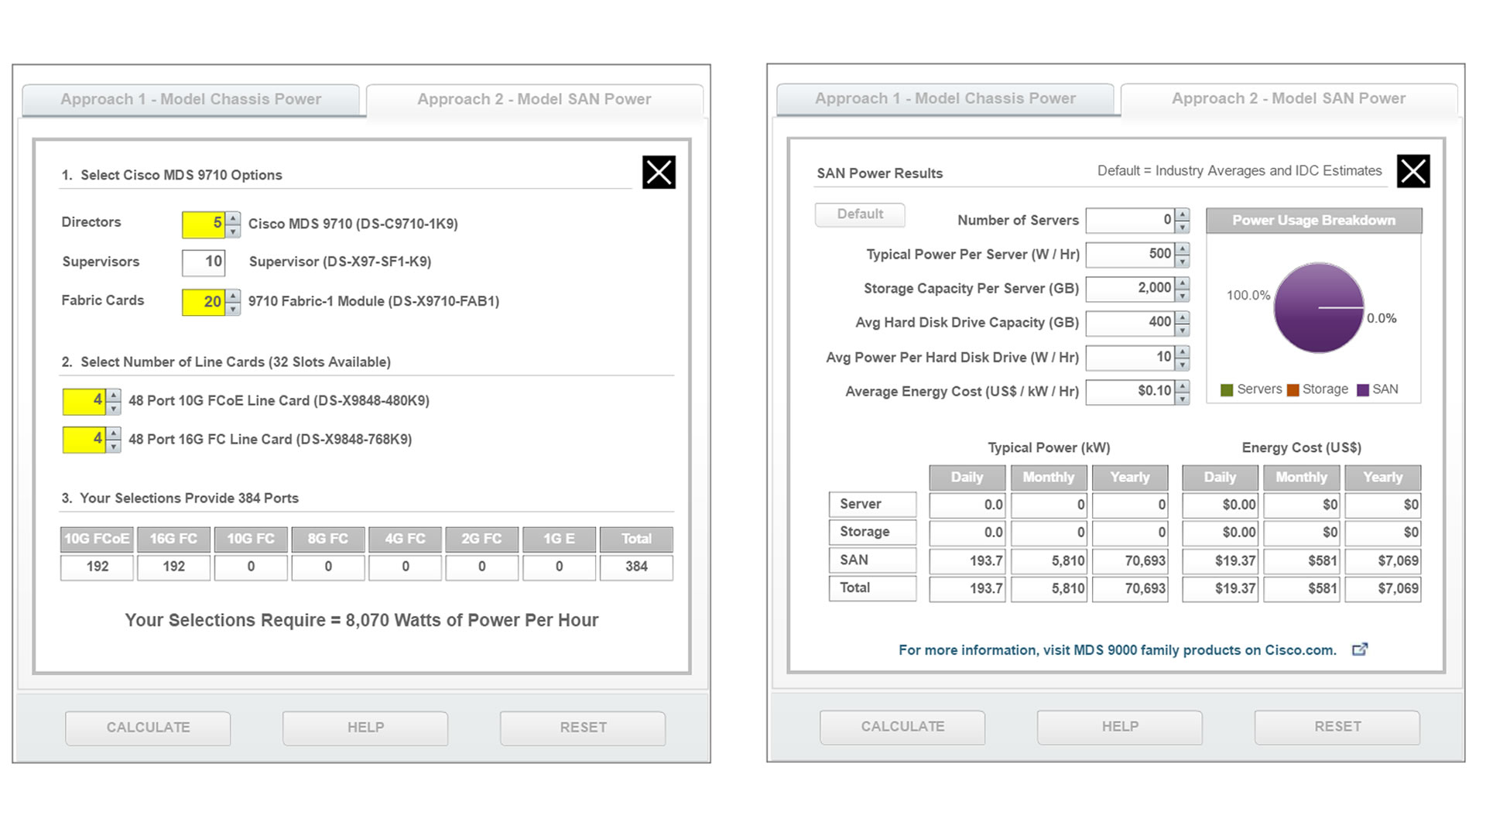Click Typical Power Per Server field
The width and height of the screenshot is (1486, 836).
tap(1130, 255)
